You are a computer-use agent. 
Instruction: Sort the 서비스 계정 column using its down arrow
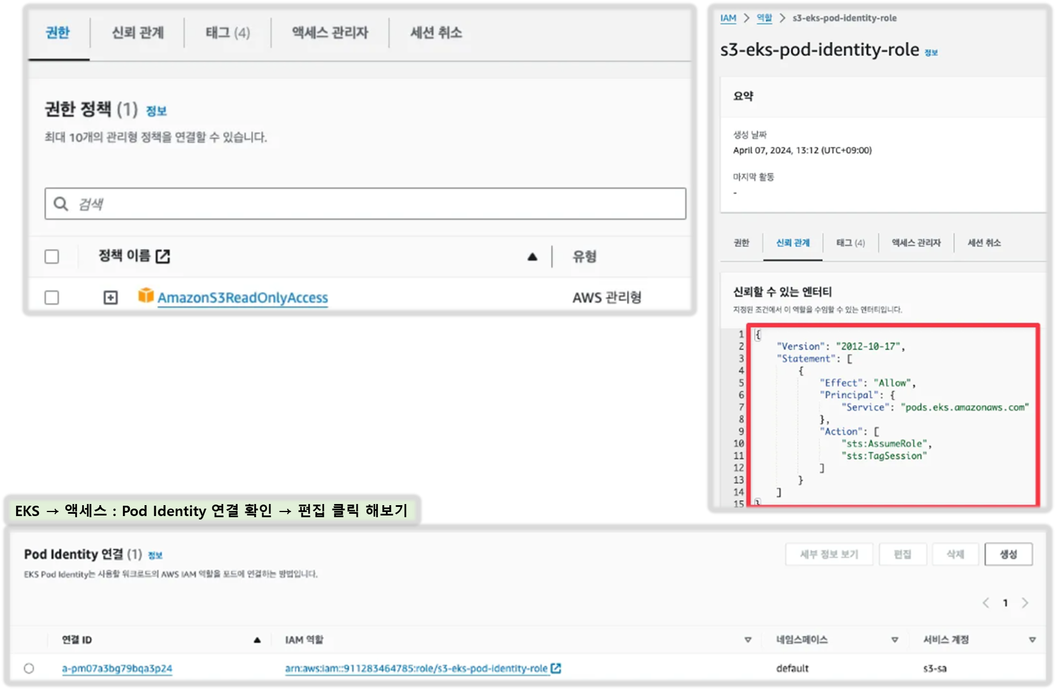pos(1032,640)
